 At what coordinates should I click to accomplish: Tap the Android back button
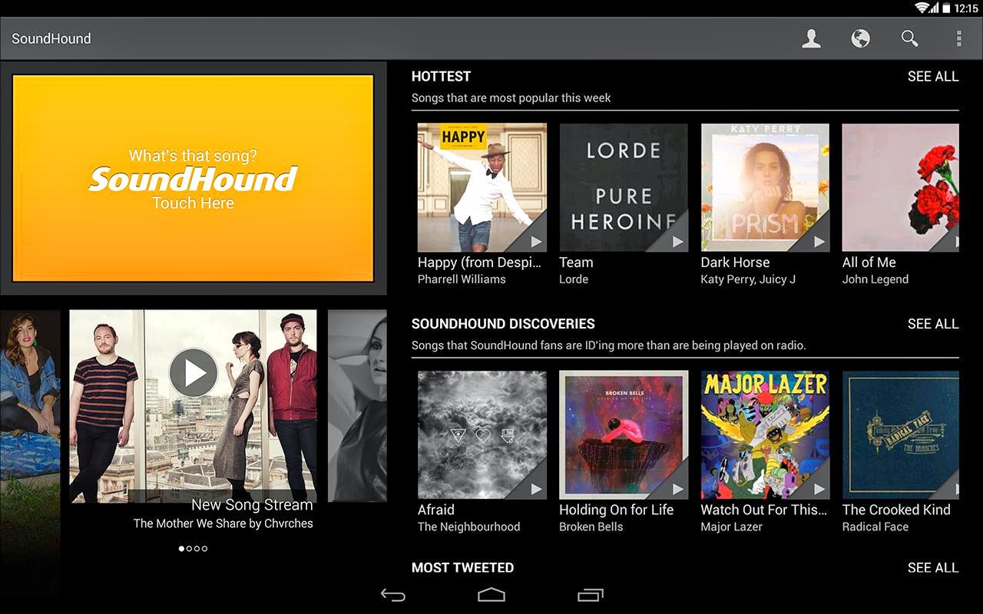tap(393, 595)
